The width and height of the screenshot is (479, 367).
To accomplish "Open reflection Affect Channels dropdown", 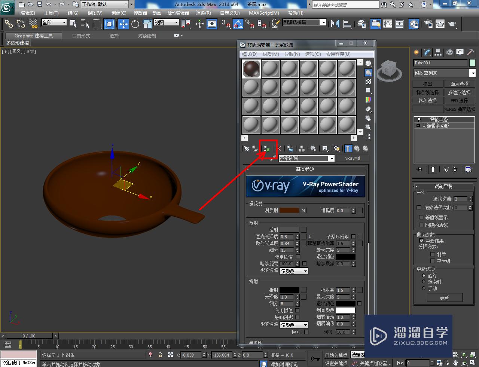I will click(294, 271).
